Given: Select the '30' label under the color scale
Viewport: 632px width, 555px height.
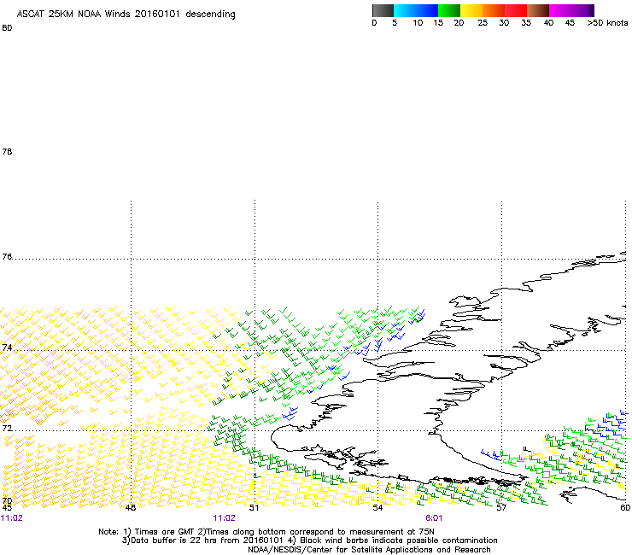Looking at the screenshot, I should pos(504,23).
